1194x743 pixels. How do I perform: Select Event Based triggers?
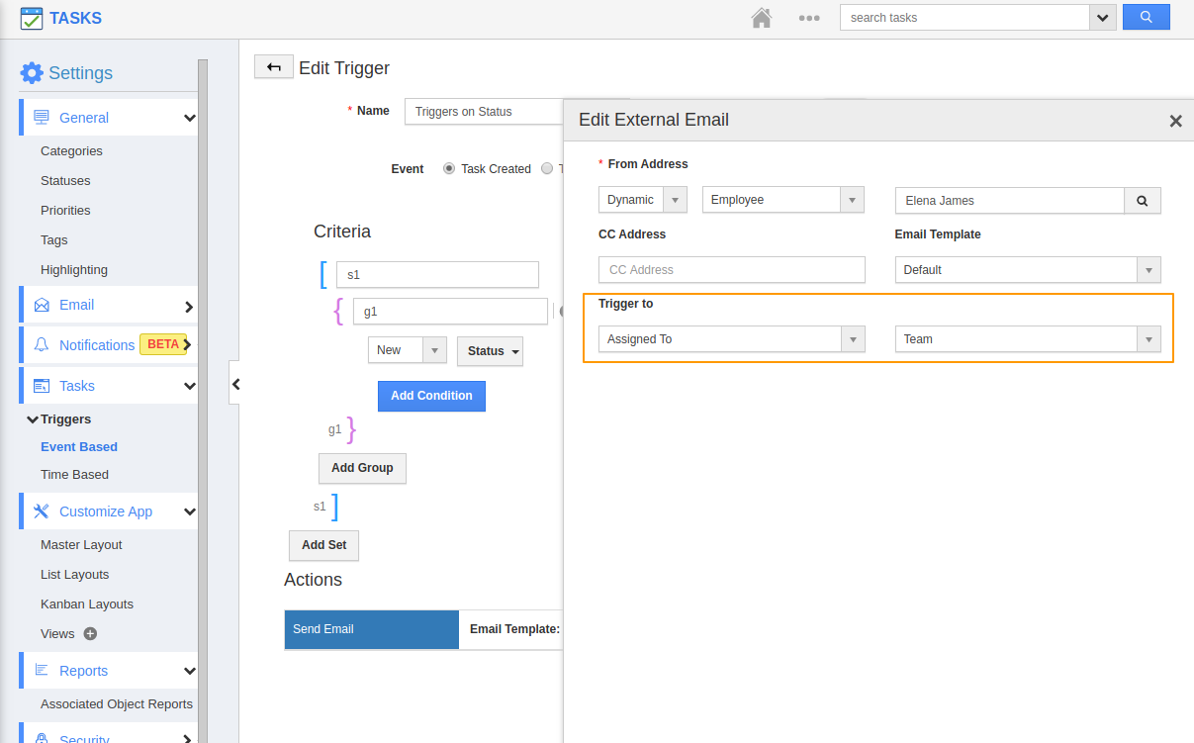point(79,447)
